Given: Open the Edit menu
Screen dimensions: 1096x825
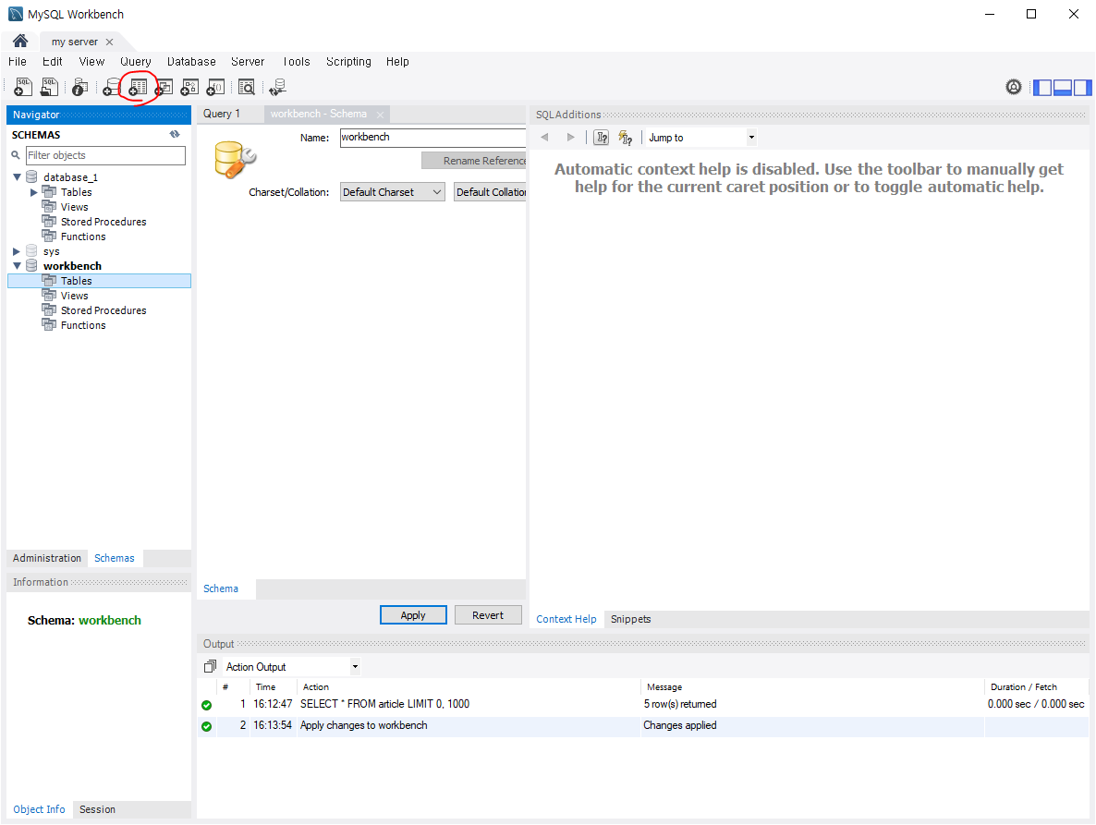Looking at the screenshot, I should (53, 62).
